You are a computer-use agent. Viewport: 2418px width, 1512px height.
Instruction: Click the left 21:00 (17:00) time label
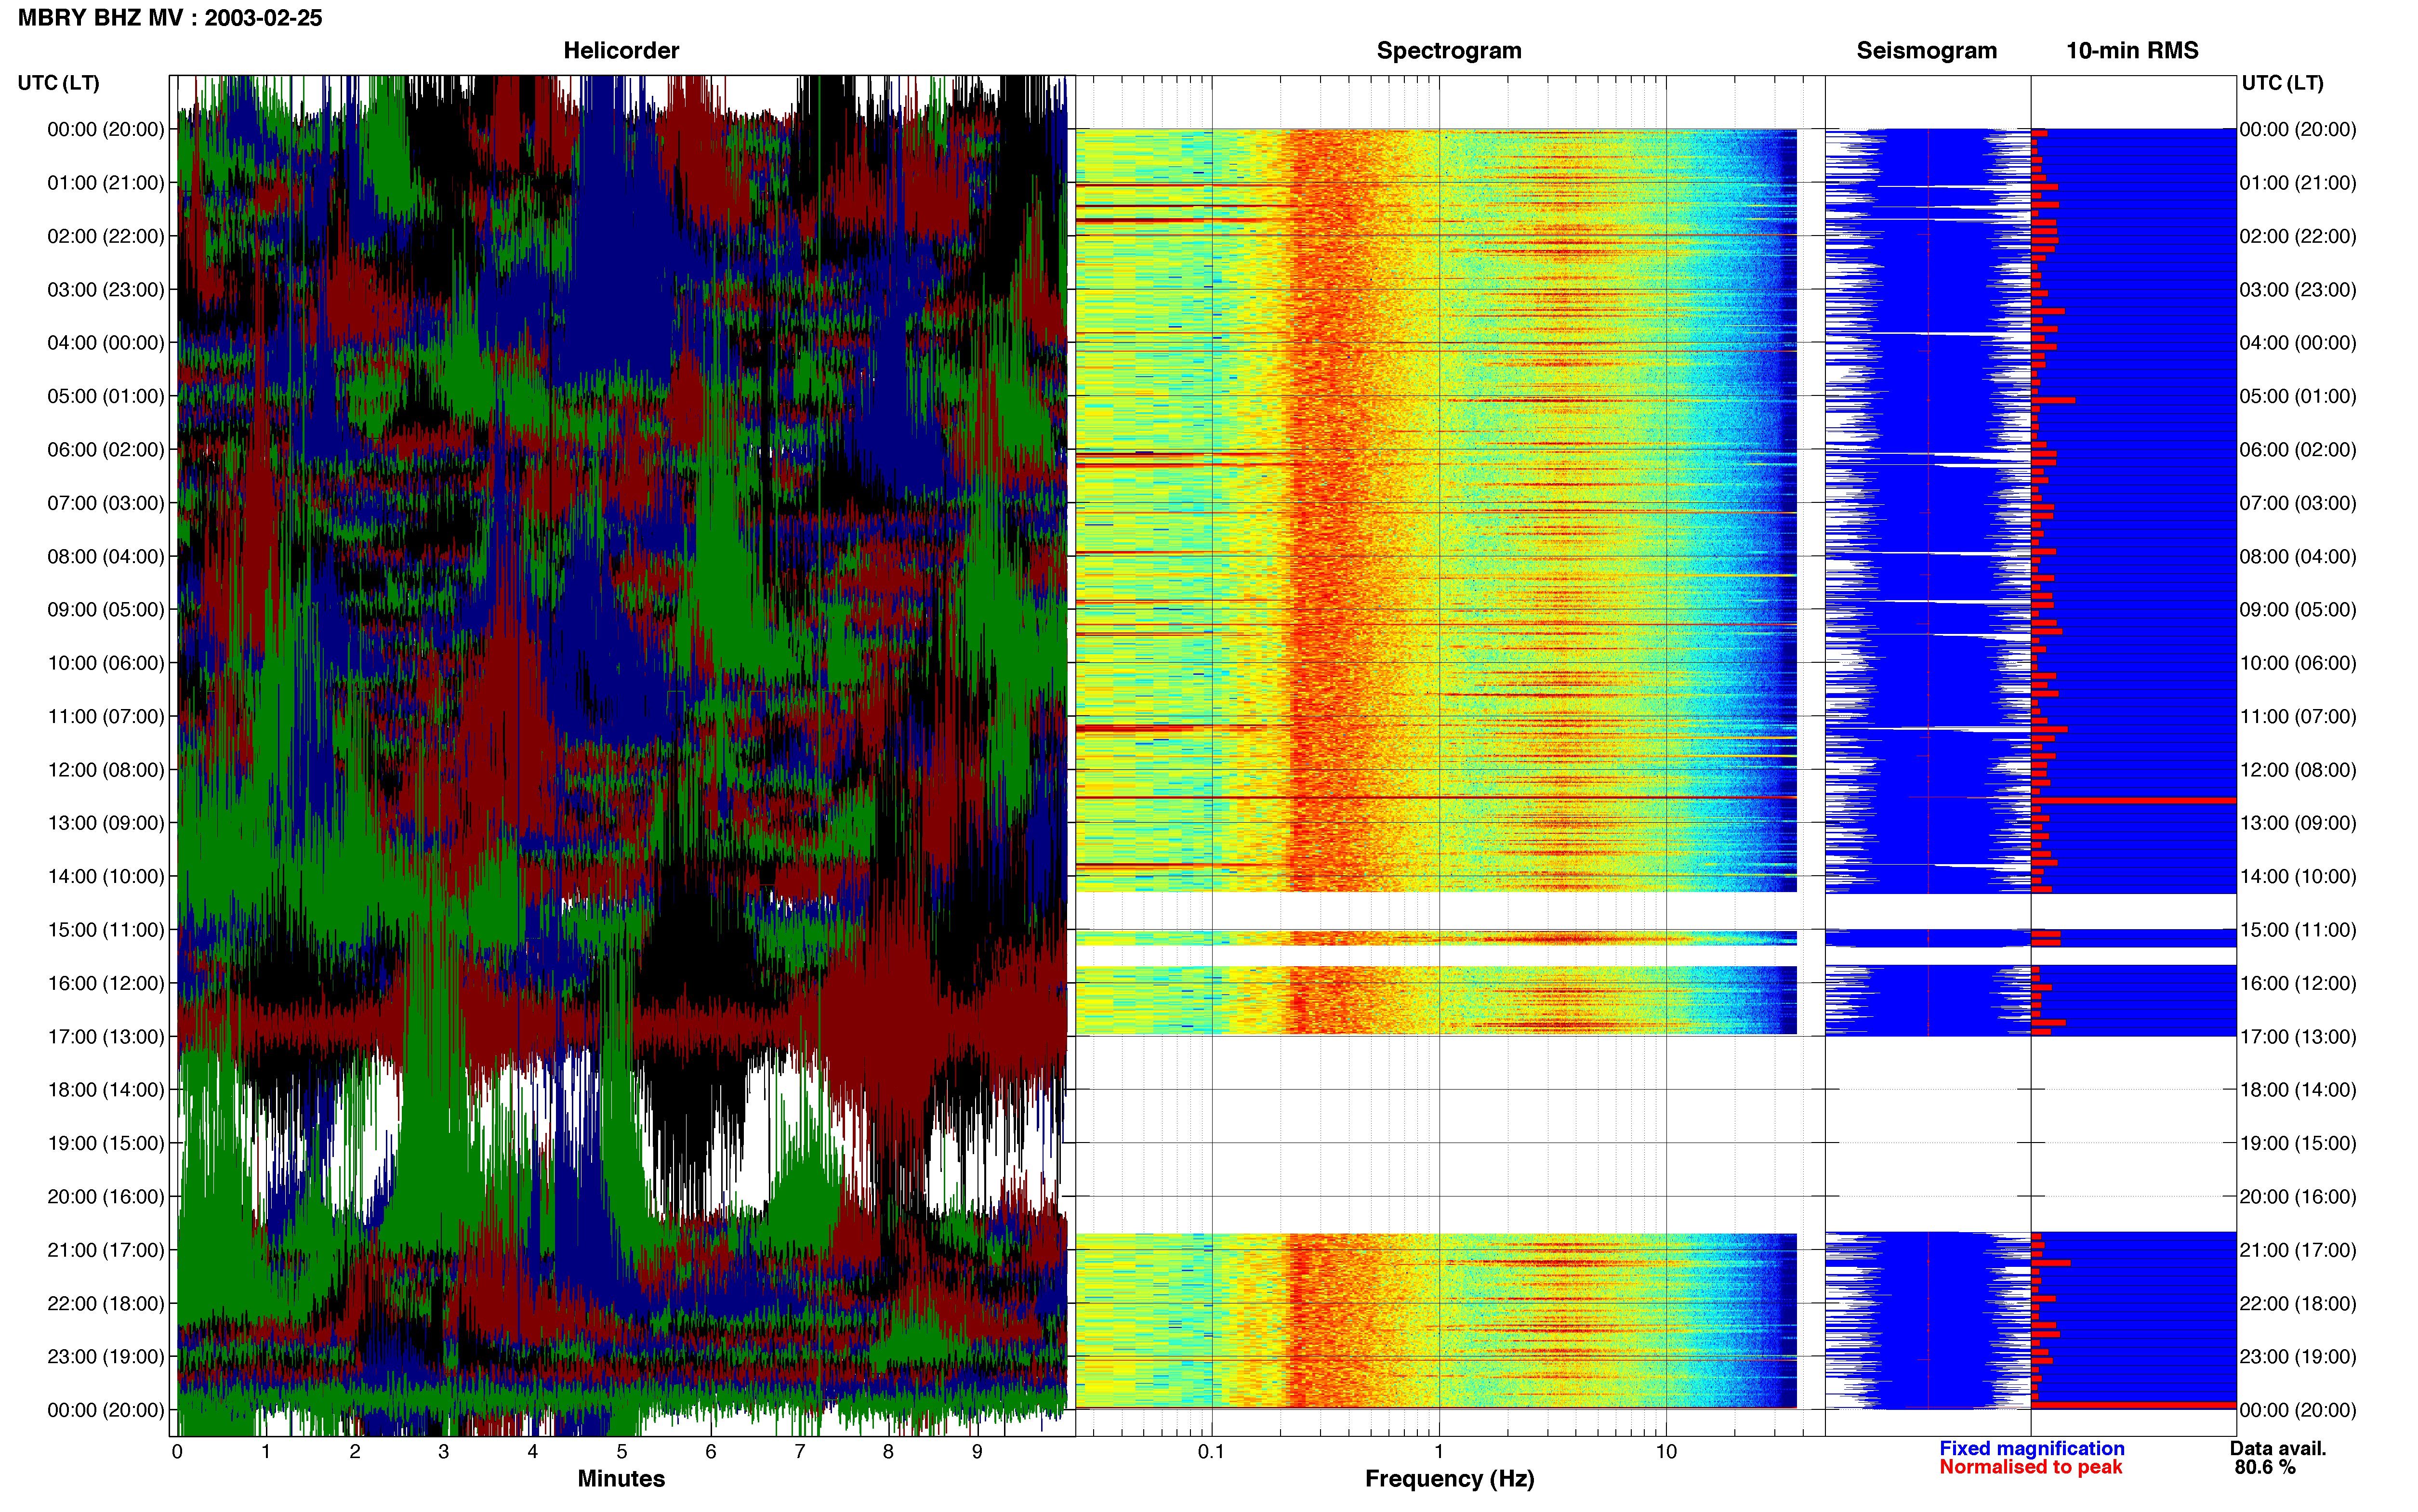click(106, 1250)
